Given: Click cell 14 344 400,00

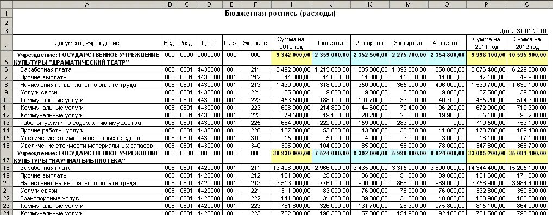Looking at the screenshot, I should [x=487, y=168].
